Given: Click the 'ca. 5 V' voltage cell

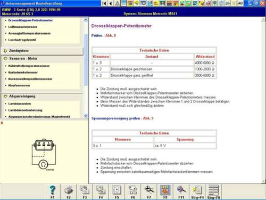Looking at the screenshot, I should coord(185,146).
